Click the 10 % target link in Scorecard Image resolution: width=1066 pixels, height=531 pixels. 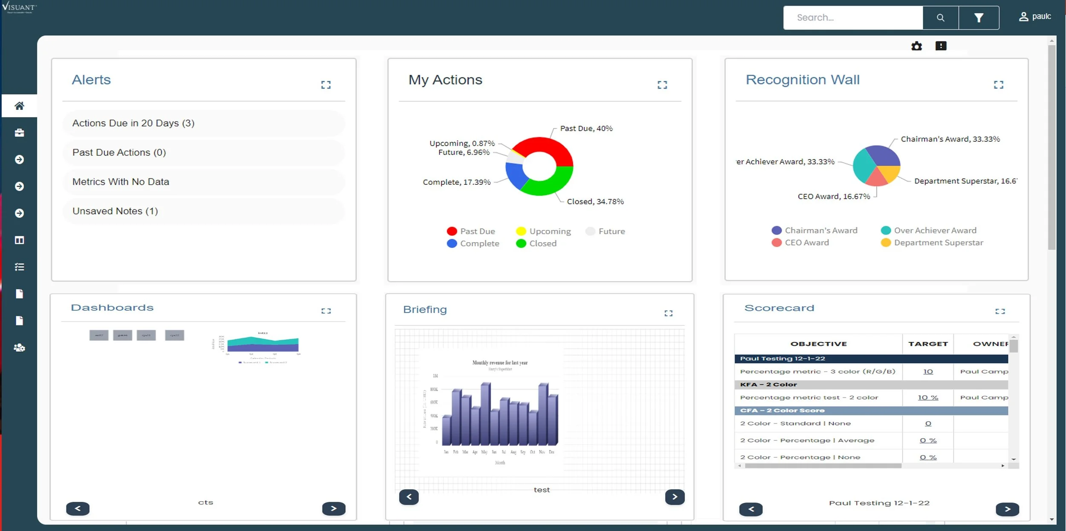(x=928, y=397)
